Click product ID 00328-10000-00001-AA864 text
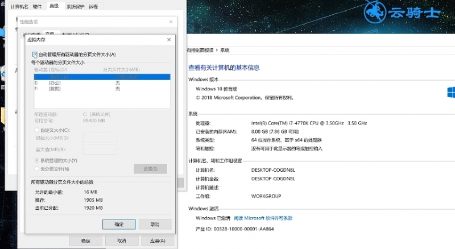Viewport: 455px width, 249px height. (x=234, y=229)
